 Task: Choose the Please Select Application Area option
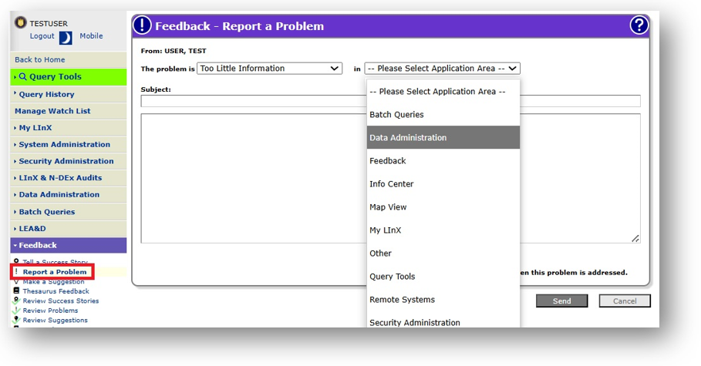pos(443,92)
